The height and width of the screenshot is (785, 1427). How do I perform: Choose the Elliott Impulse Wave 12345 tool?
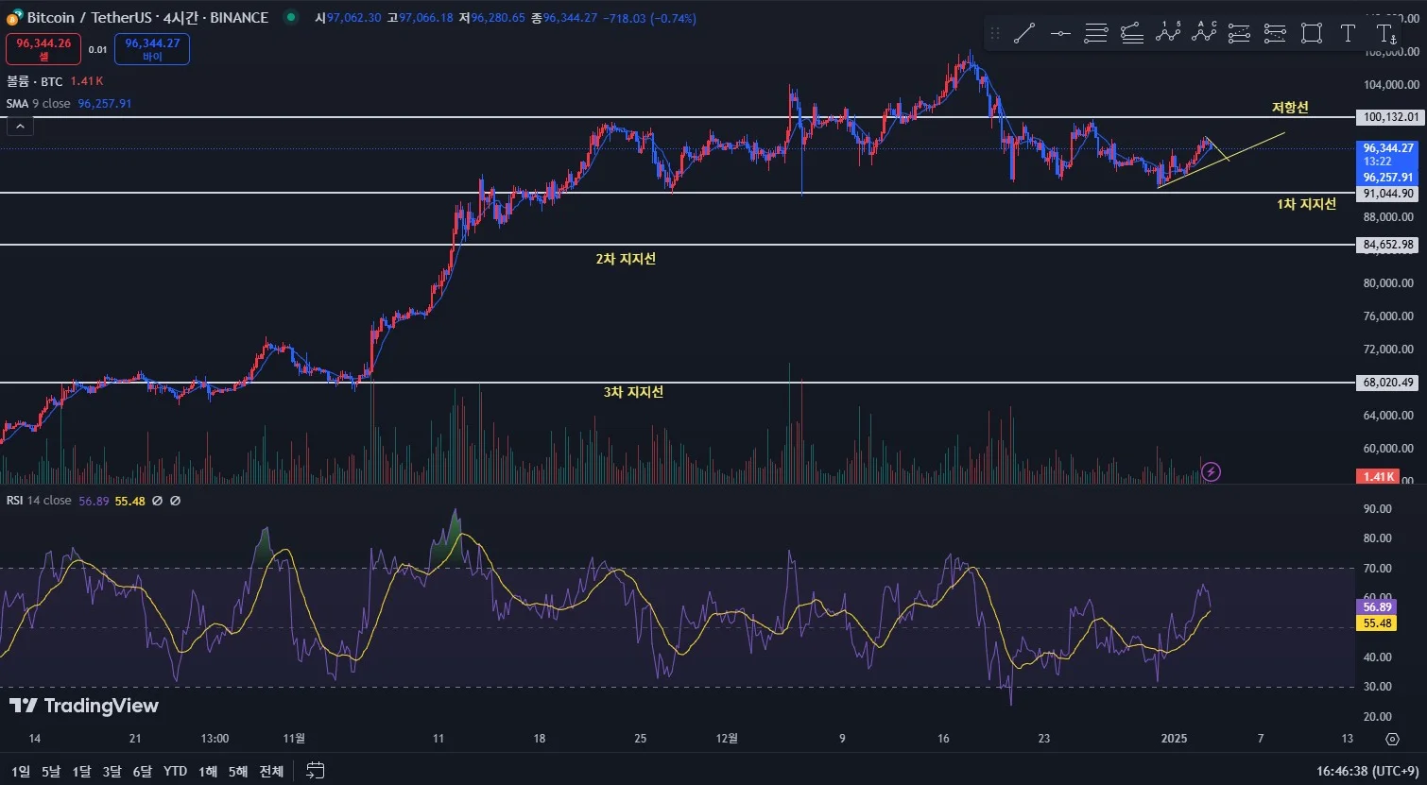click(x=1168, y=34)
